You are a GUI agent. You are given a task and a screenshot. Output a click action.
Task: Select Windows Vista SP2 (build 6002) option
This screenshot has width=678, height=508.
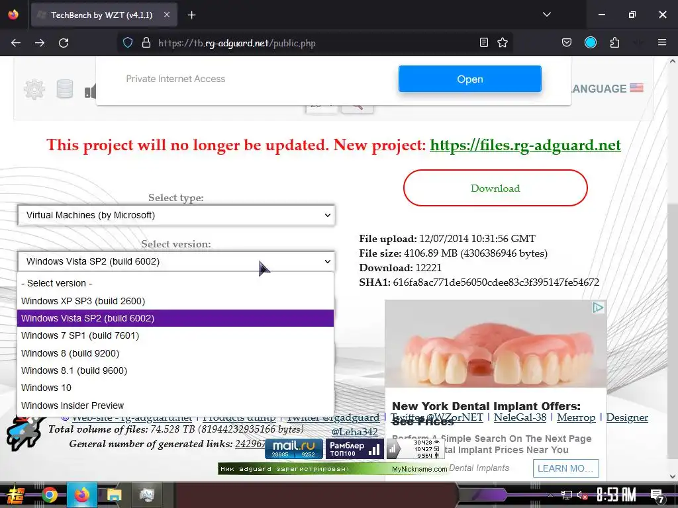coord(175,318)
